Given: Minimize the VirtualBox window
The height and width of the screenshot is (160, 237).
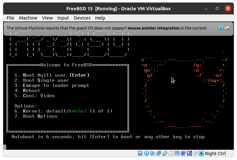Looking at the screenshot, I should [x=206, y=8].
